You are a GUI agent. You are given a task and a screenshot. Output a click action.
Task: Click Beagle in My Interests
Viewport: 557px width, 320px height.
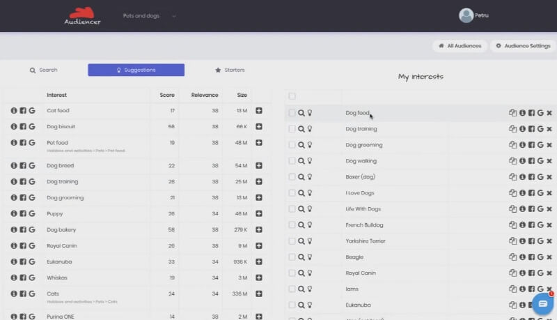pos(354,257)
